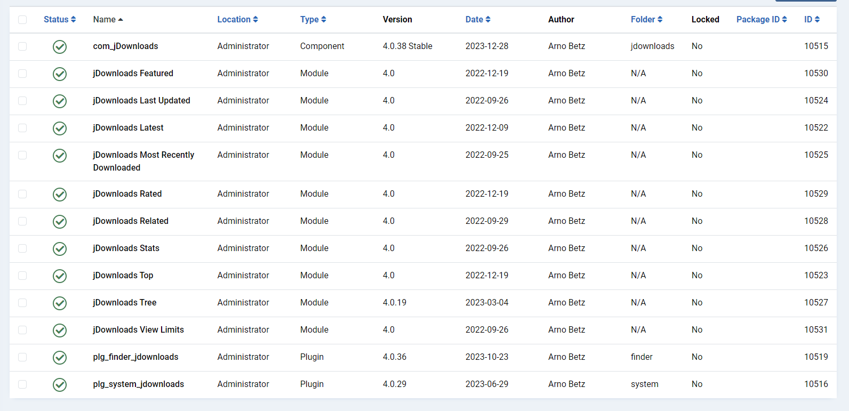Click date 2023-12-28 cell

(487, 46)
